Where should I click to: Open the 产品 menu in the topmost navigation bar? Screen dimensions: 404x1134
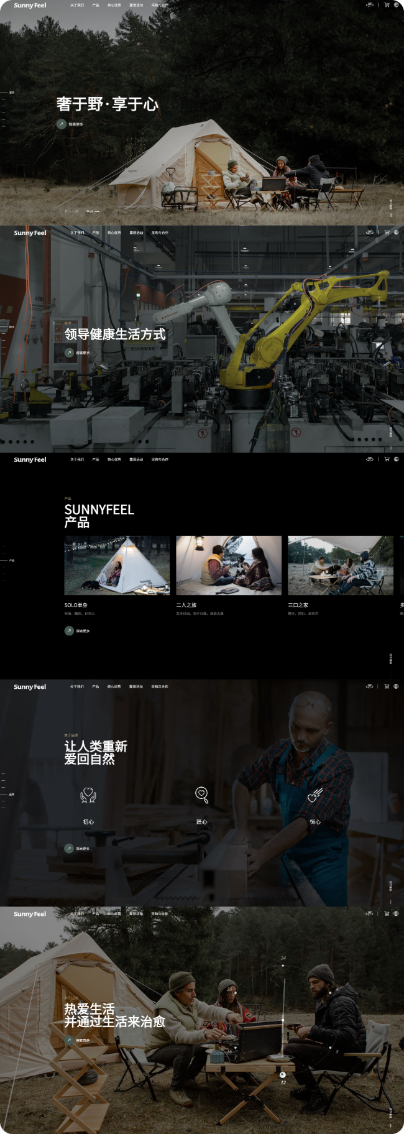tap(95, 5)
